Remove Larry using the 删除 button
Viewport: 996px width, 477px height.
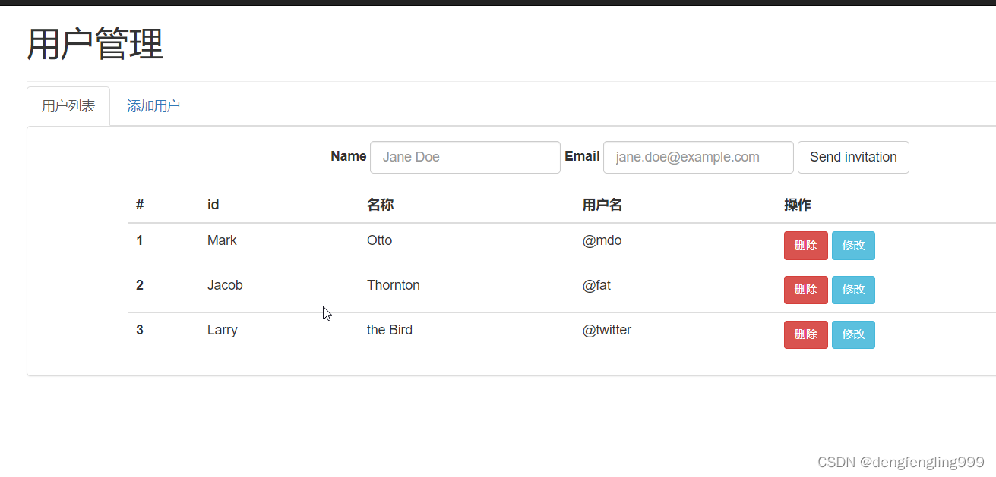pos(805,334)
